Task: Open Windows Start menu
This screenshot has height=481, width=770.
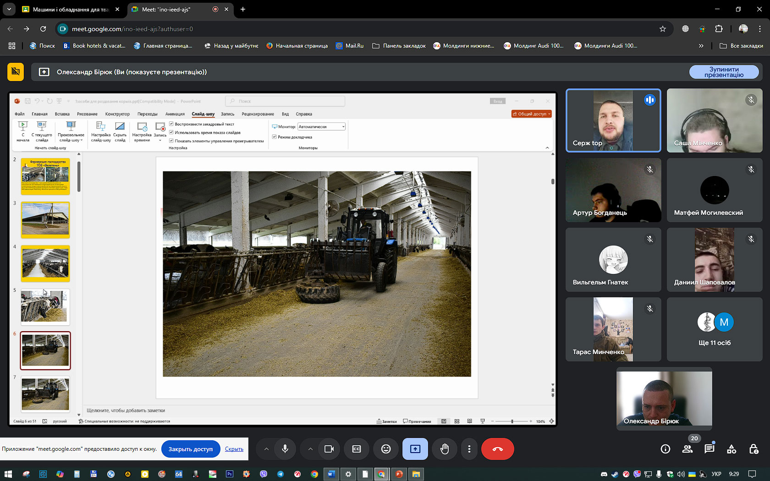Action: (8, 474)
